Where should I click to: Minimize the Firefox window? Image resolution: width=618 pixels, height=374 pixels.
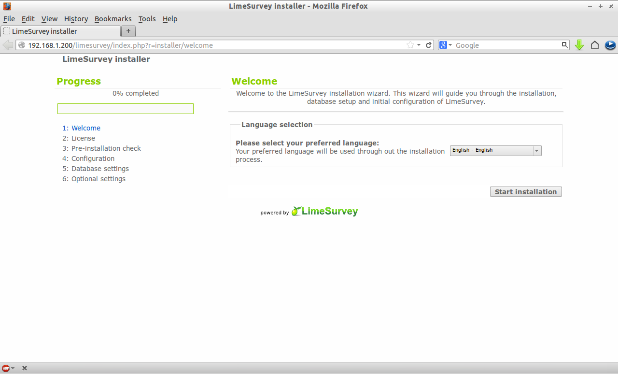[x=590, y=6]
